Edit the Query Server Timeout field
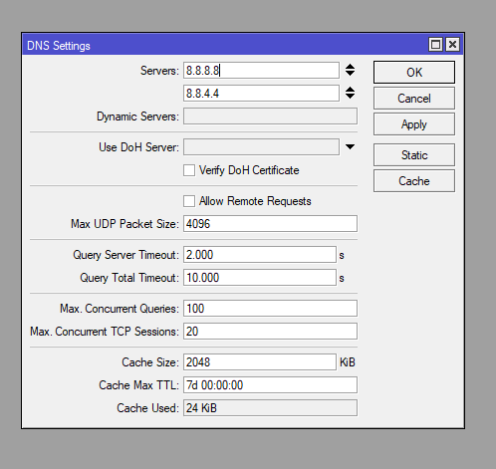Screen dimensions: 496x469 260,255
